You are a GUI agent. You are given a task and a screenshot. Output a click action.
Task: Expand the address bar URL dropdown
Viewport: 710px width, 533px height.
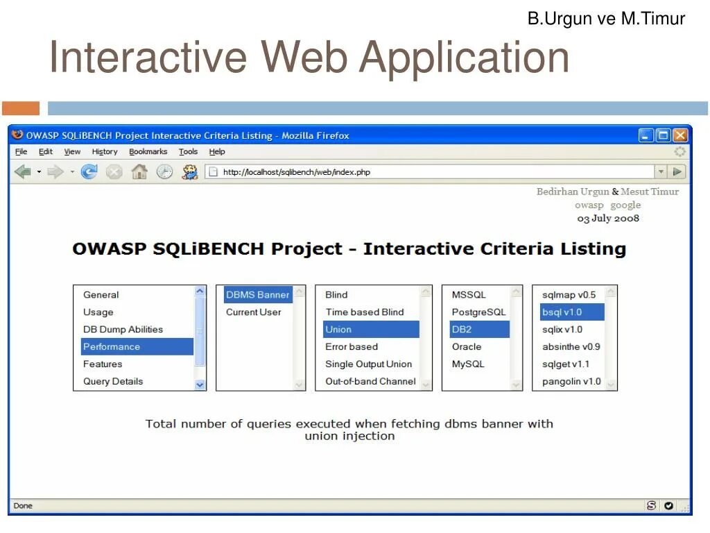(661, 172)
